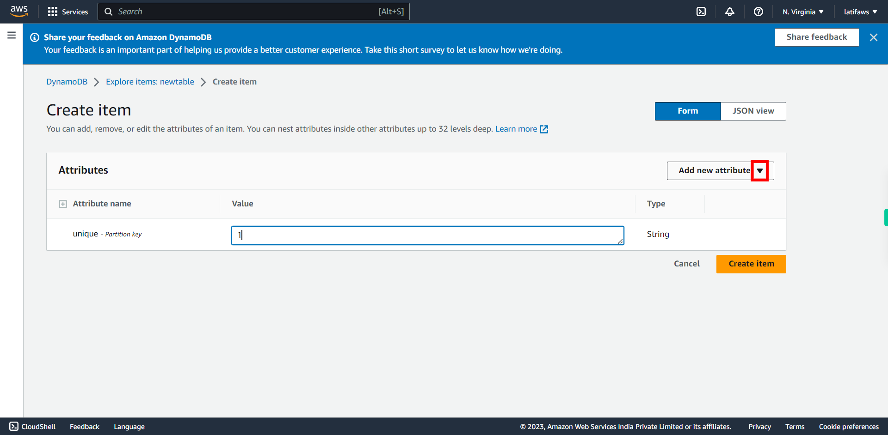
Task: Open CloudShell from top bar icon
Action: click(x=701, y=12)
